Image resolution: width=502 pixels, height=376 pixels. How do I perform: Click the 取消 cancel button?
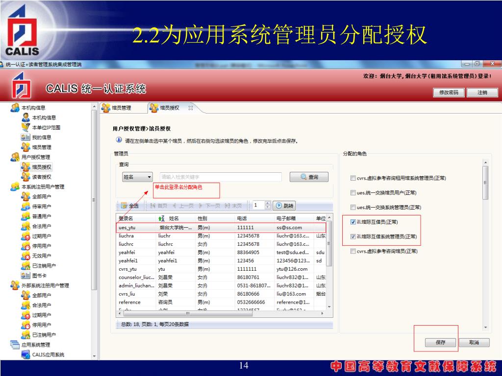click(x=474, y=342)
